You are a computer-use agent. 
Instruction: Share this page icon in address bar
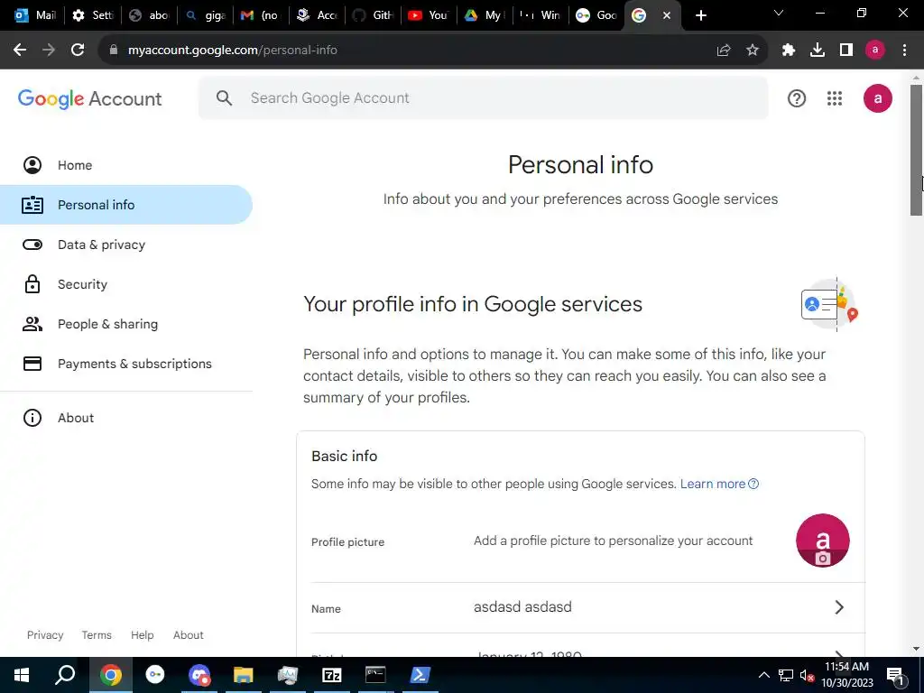click(724, 51)
